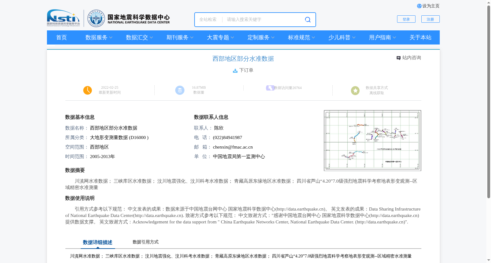Image resolution: width=491 pixels, height=263 pixels.
Task: Click contact name 陈欣
Action: coord(219,128)
